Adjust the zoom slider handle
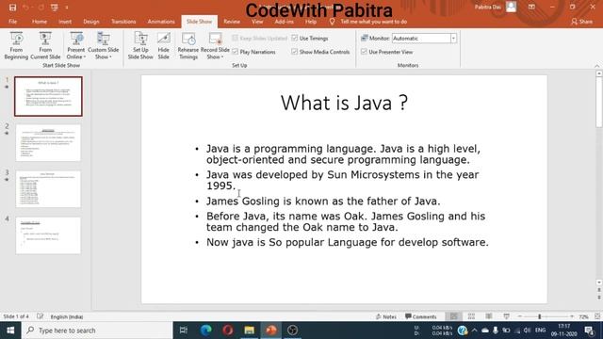 540,316
